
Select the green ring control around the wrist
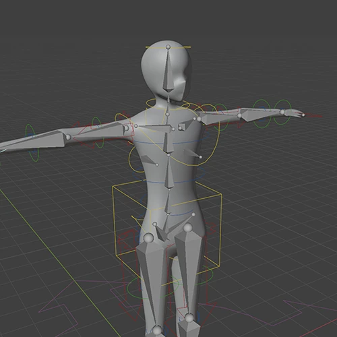tap(282, 112)
